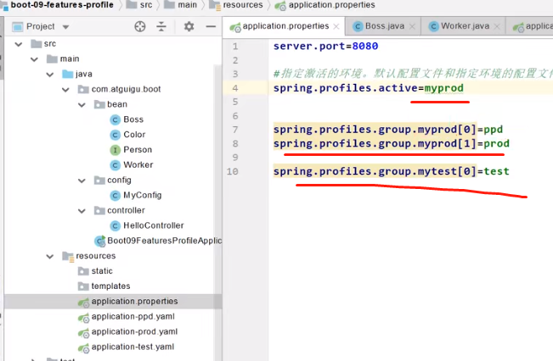553x361 pixels.
Task: Collapse the bean package chevron
Action: 82,104
